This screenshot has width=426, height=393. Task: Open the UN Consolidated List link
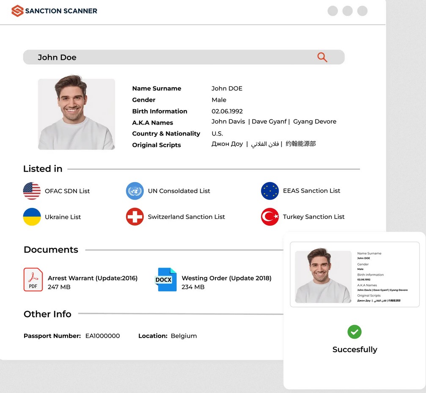[x=179, y=191]
